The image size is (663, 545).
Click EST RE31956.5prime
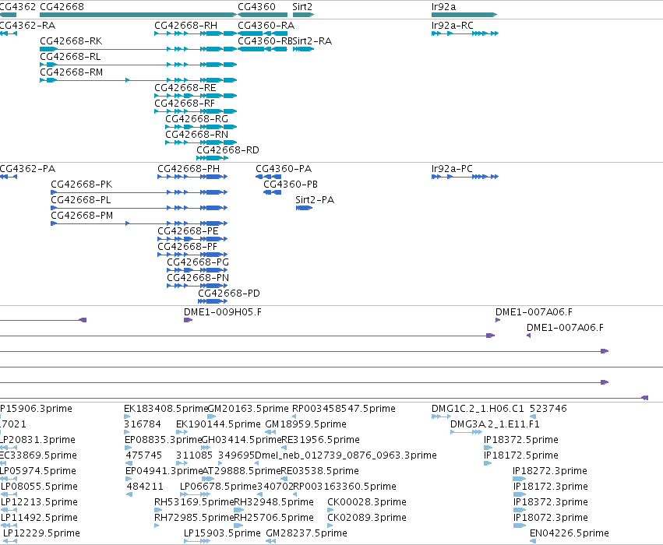[x=320, y=440]
